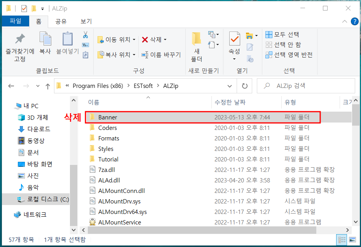
Task: Click the Paste shortcut icon
Action: coord(85,55)
